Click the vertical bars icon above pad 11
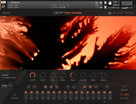The height and width of the screenshot is (104, 136). (85, 87)
